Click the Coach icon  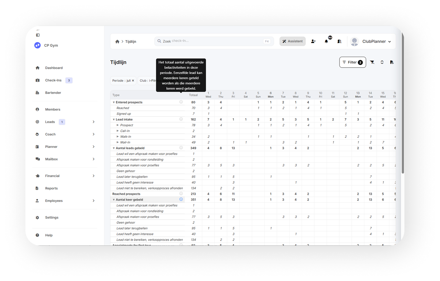tap(37, 134)
